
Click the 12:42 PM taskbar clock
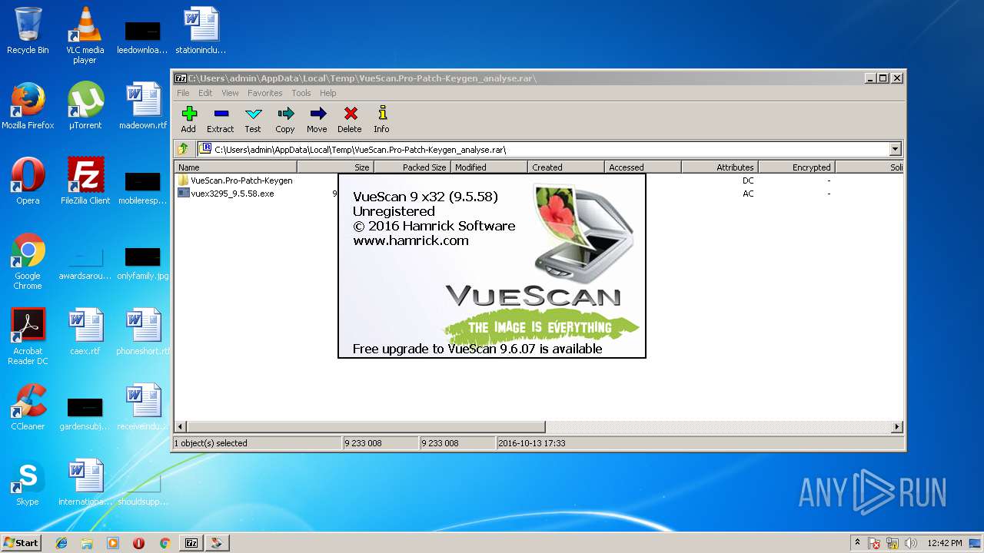945,543
